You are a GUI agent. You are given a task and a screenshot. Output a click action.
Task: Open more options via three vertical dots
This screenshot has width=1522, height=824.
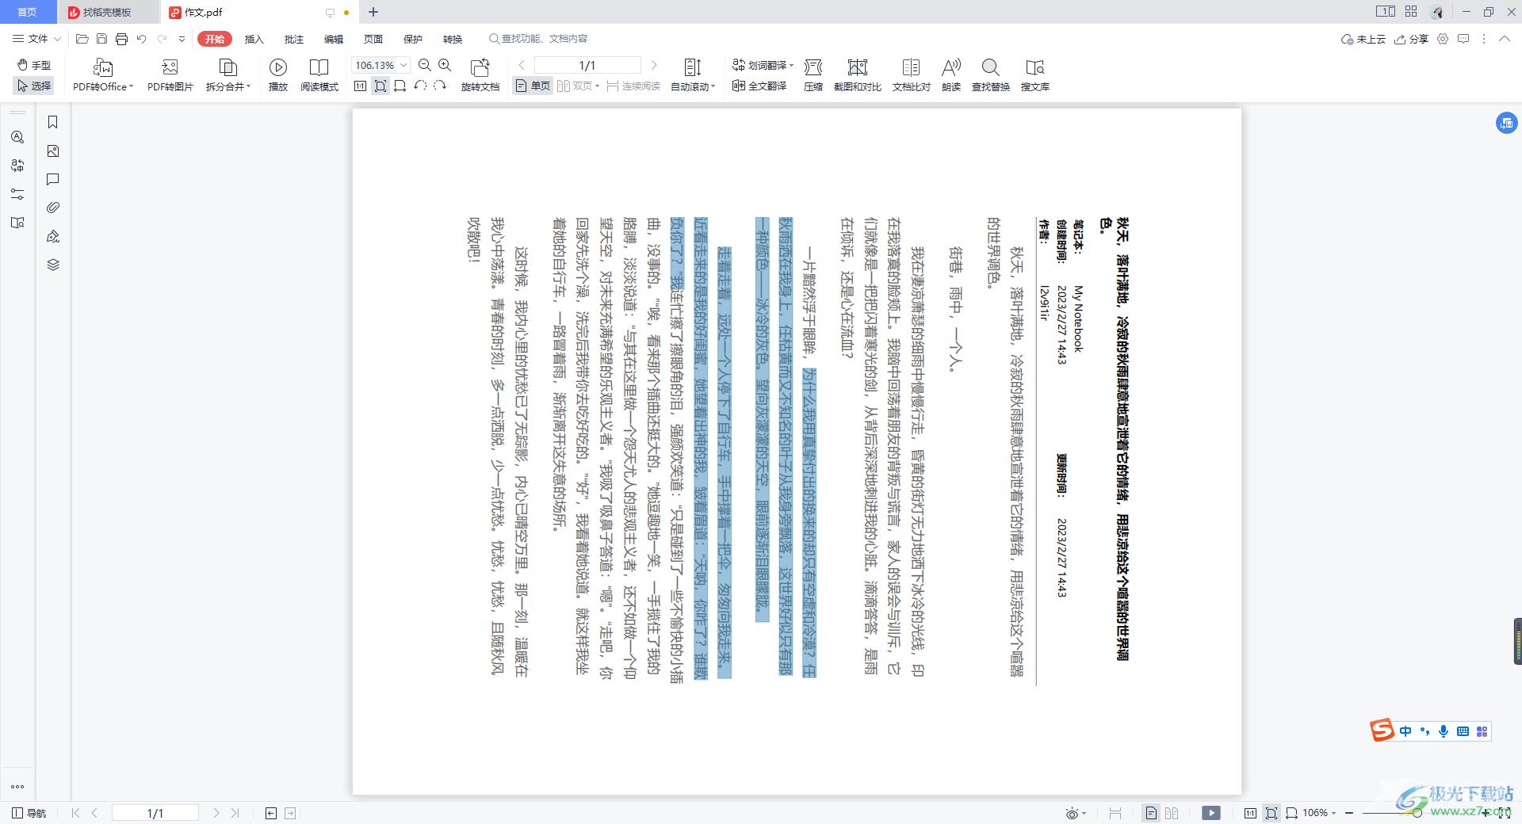coord(1484,39)
